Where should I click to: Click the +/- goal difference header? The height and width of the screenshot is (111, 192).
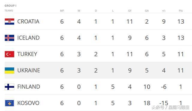(164, 11)
